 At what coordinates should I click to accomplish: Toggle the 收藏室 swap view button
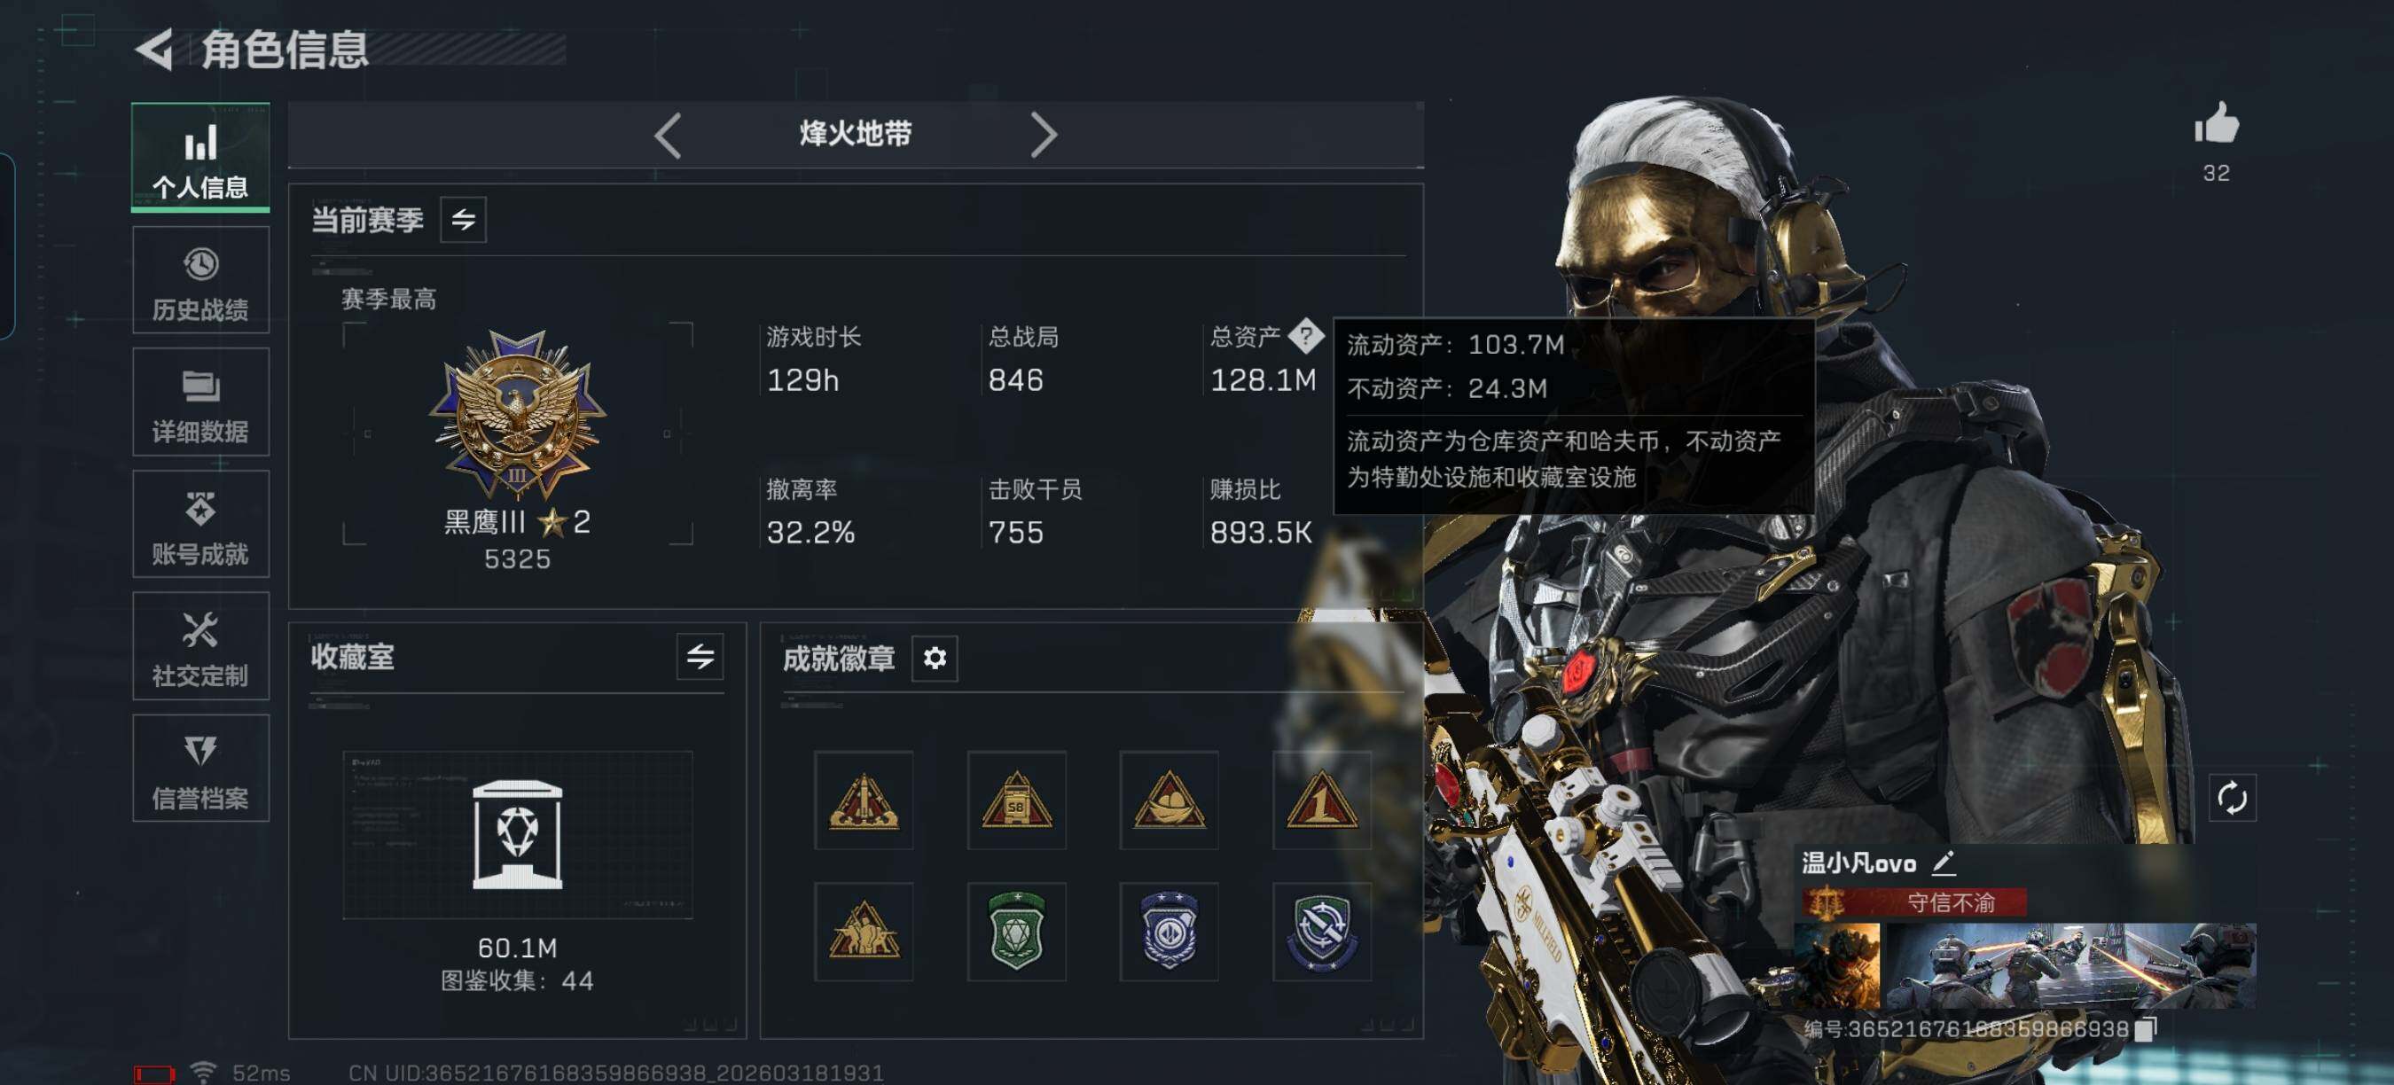(700, 657)
